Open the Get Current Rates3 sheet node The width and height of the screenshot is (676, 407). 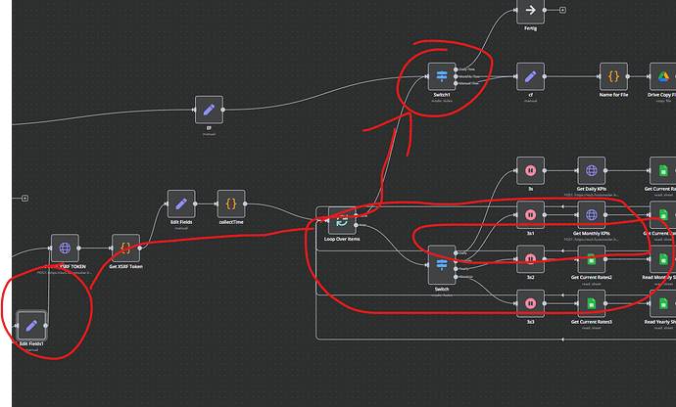[592, 303]
